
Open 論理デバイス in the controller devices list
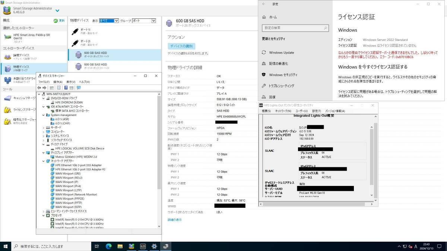pyautogui.click(x=34, y=57)
